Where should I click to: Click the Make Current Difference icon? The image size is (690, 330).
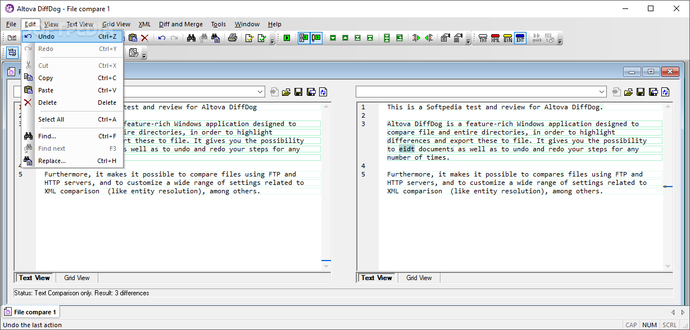coord(399,38)
